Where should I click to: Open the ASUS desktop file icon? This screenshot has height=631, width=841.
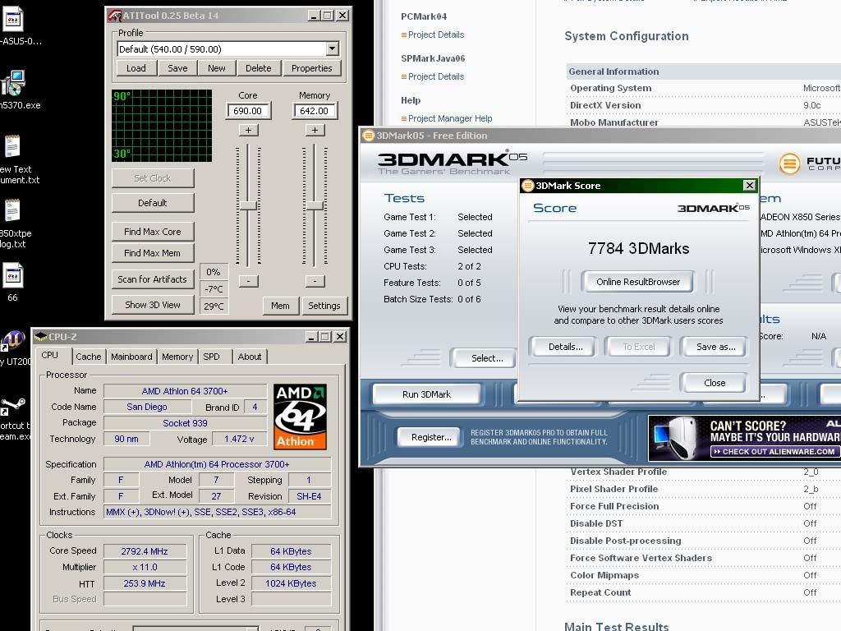point(13,20)
